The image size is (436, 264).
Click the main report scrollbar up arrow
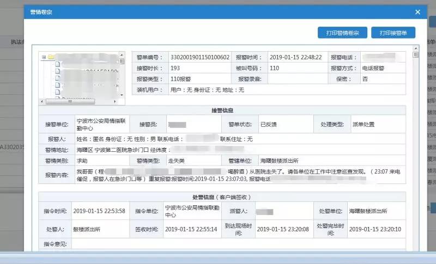(416, 48)
